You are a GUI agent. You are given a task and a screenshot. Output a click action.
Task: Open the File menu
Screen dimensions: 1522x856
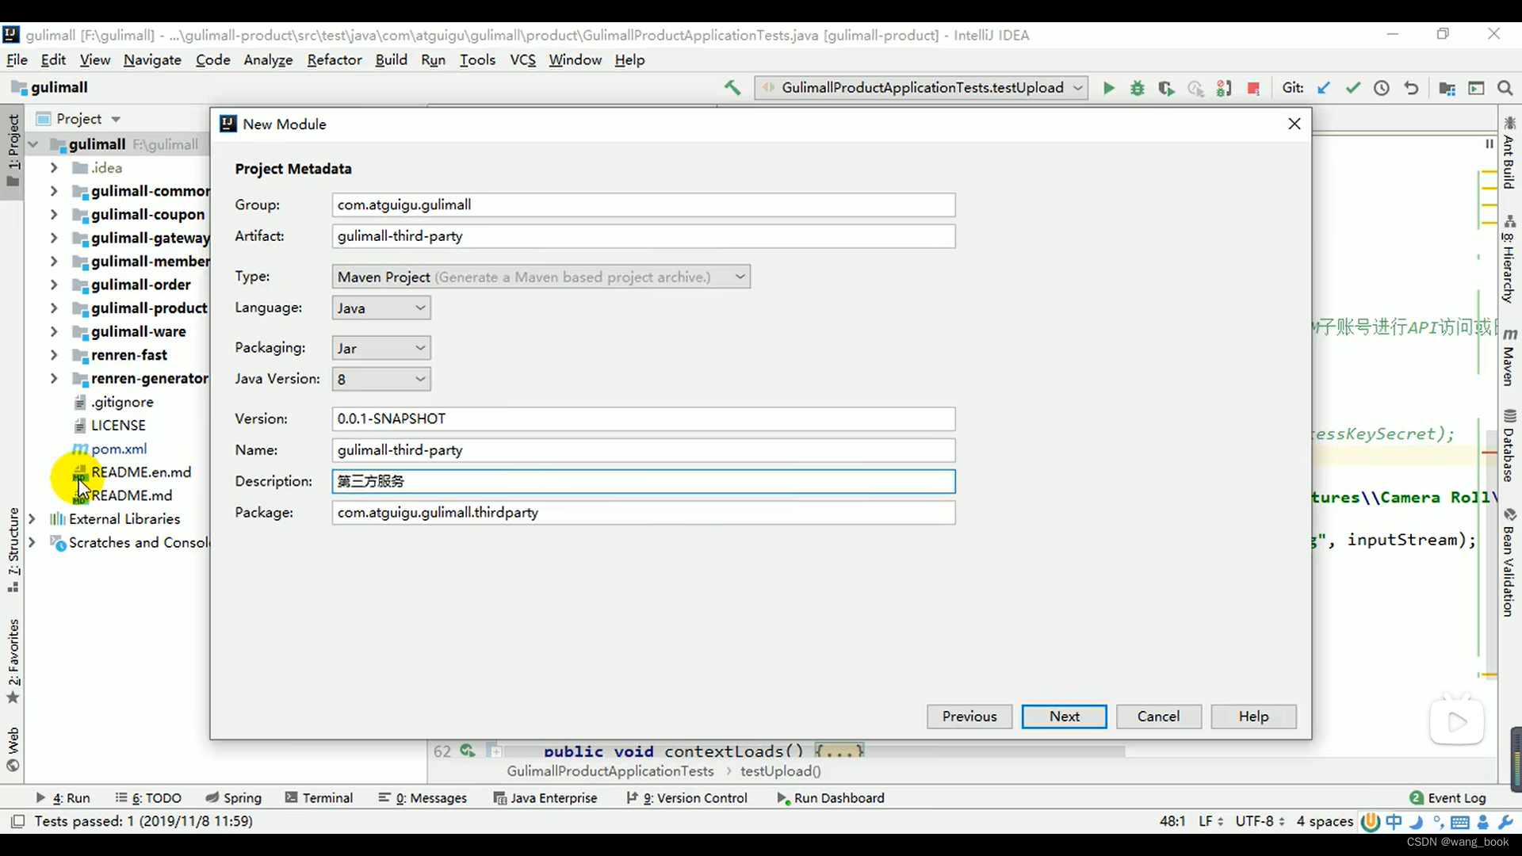17,59
